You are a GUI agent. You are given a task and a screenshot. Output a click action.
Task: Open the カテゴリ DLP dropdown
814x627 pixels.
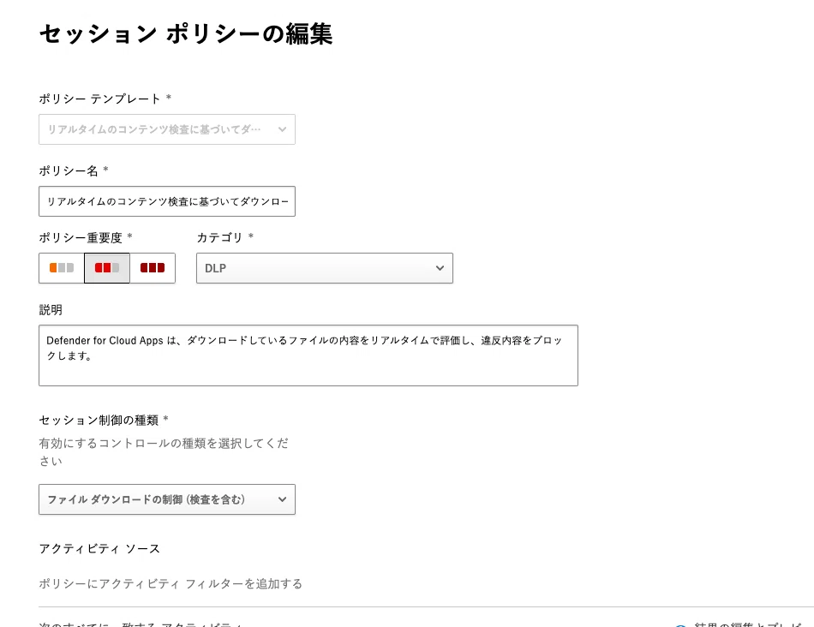[325, 268]
